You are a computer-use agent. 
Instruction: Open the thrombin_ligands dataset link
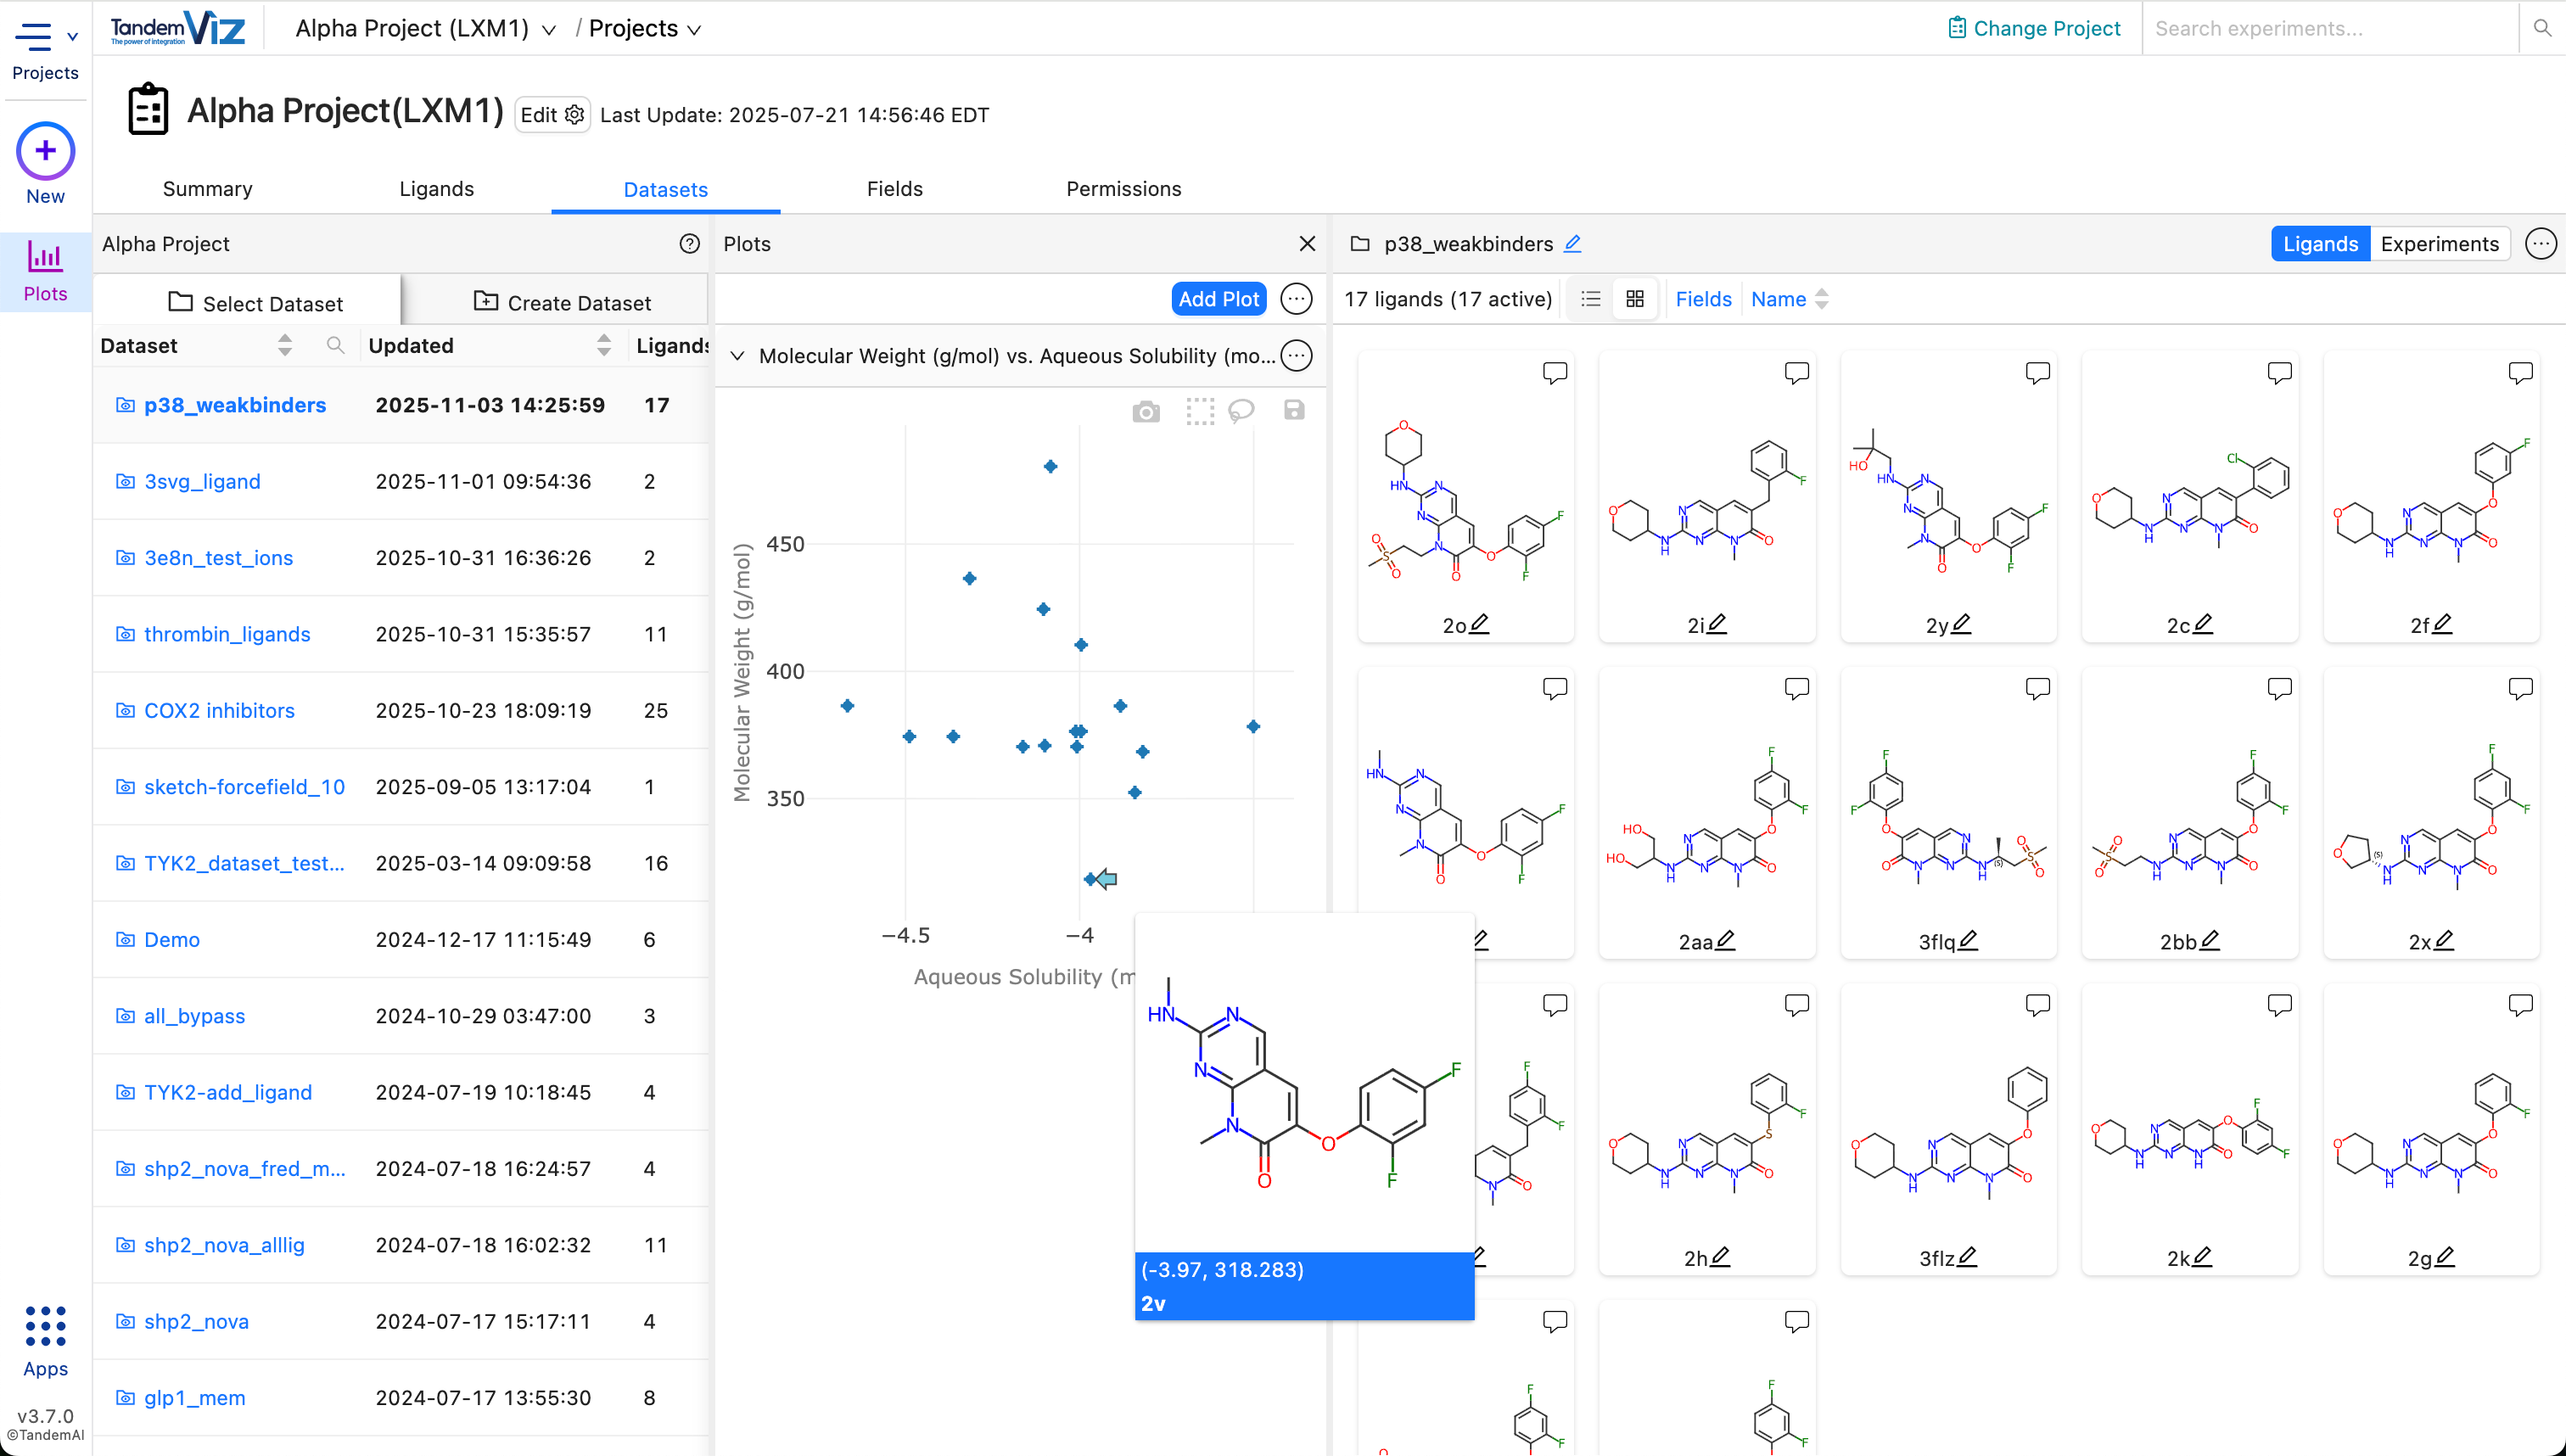pos(227,634)
